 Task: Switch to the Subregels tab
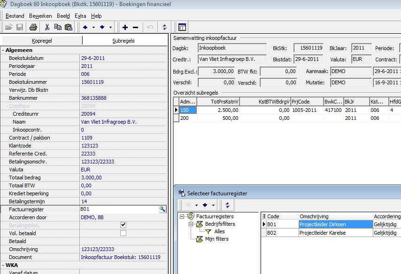(123, 41)
